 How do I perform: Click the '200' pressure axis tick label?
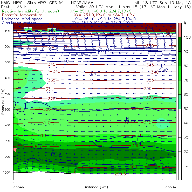pyautogui.click(x=7, y=46)
